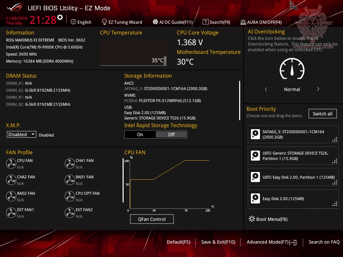Click disk icon of UEFI Easy Disk entry

[x=255, y=177]
